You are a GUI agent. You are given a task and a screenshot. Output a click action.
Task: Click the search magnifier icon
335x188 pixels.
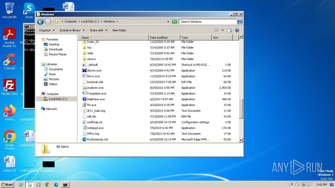[239, 22]
